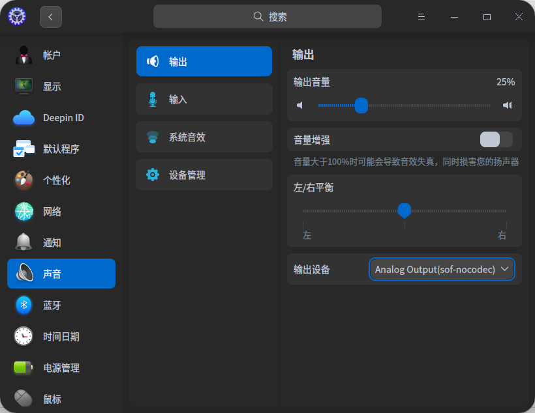Open the Bluetooth (蓝牙) settings icon
The height and width of the screenshot is (413, 535).
coord(23,305)
